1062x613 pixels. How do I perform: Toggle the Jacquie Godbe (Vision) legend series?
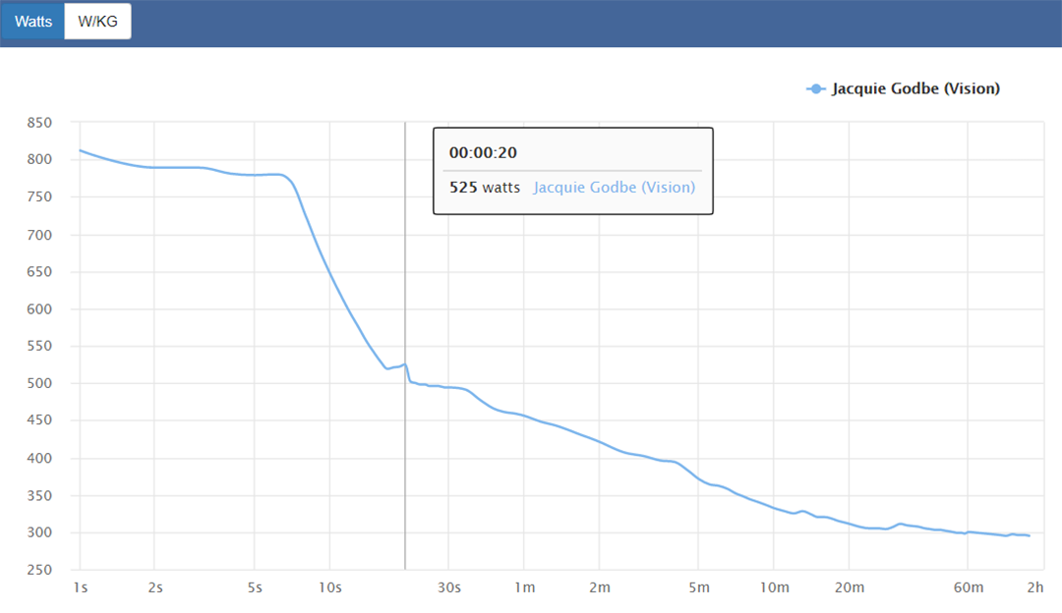(915, 88)
